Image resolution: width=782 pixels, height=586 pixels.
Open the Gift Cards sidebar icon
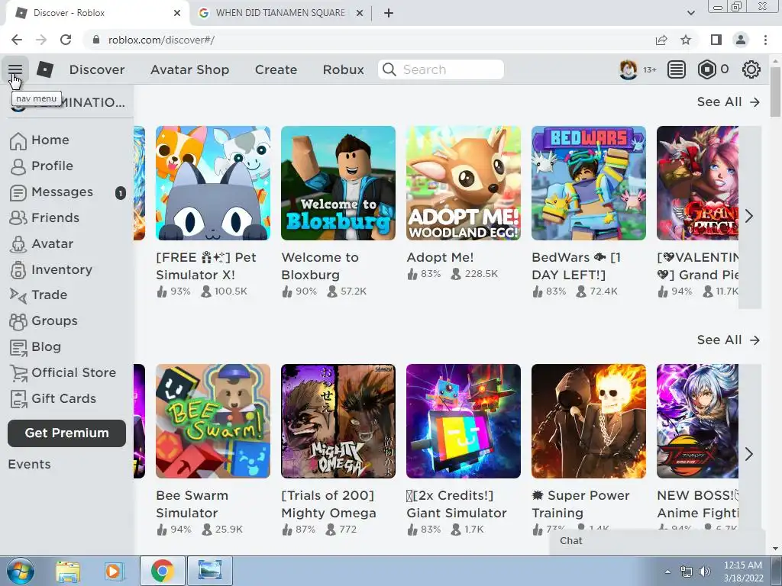tap(18, 399)
